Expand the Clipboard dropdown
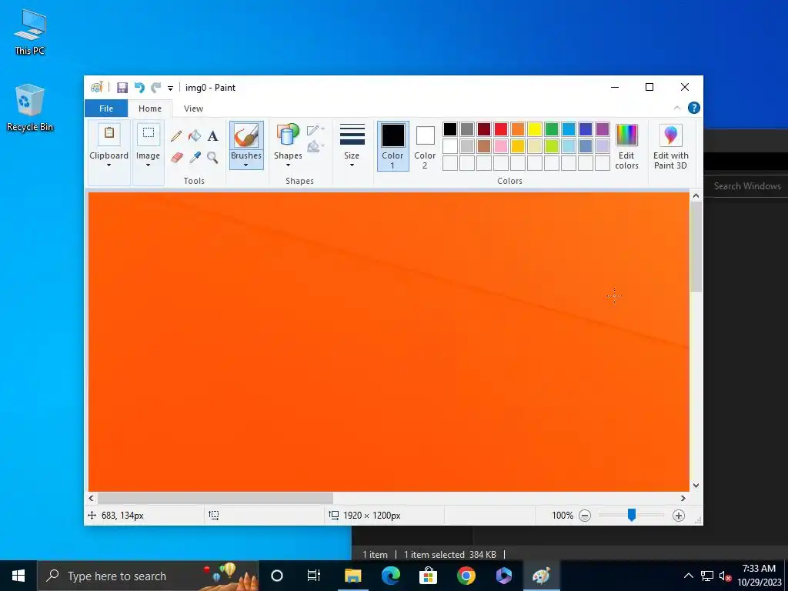Viewport: 788px width, 591px height. click(x=109, y=165)
